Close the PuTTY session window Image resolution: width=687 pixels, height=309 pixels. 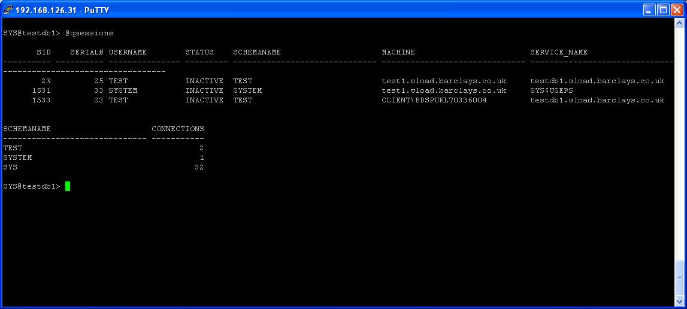(x=677, y=10)
